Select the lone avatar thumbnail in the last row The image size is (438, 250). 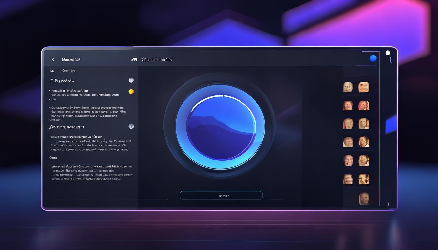(x=364, y=198)
